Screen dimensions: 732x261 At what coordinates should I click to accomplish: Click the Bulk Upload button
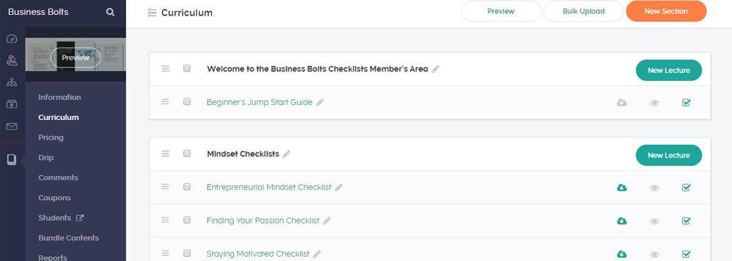point(583,11)
